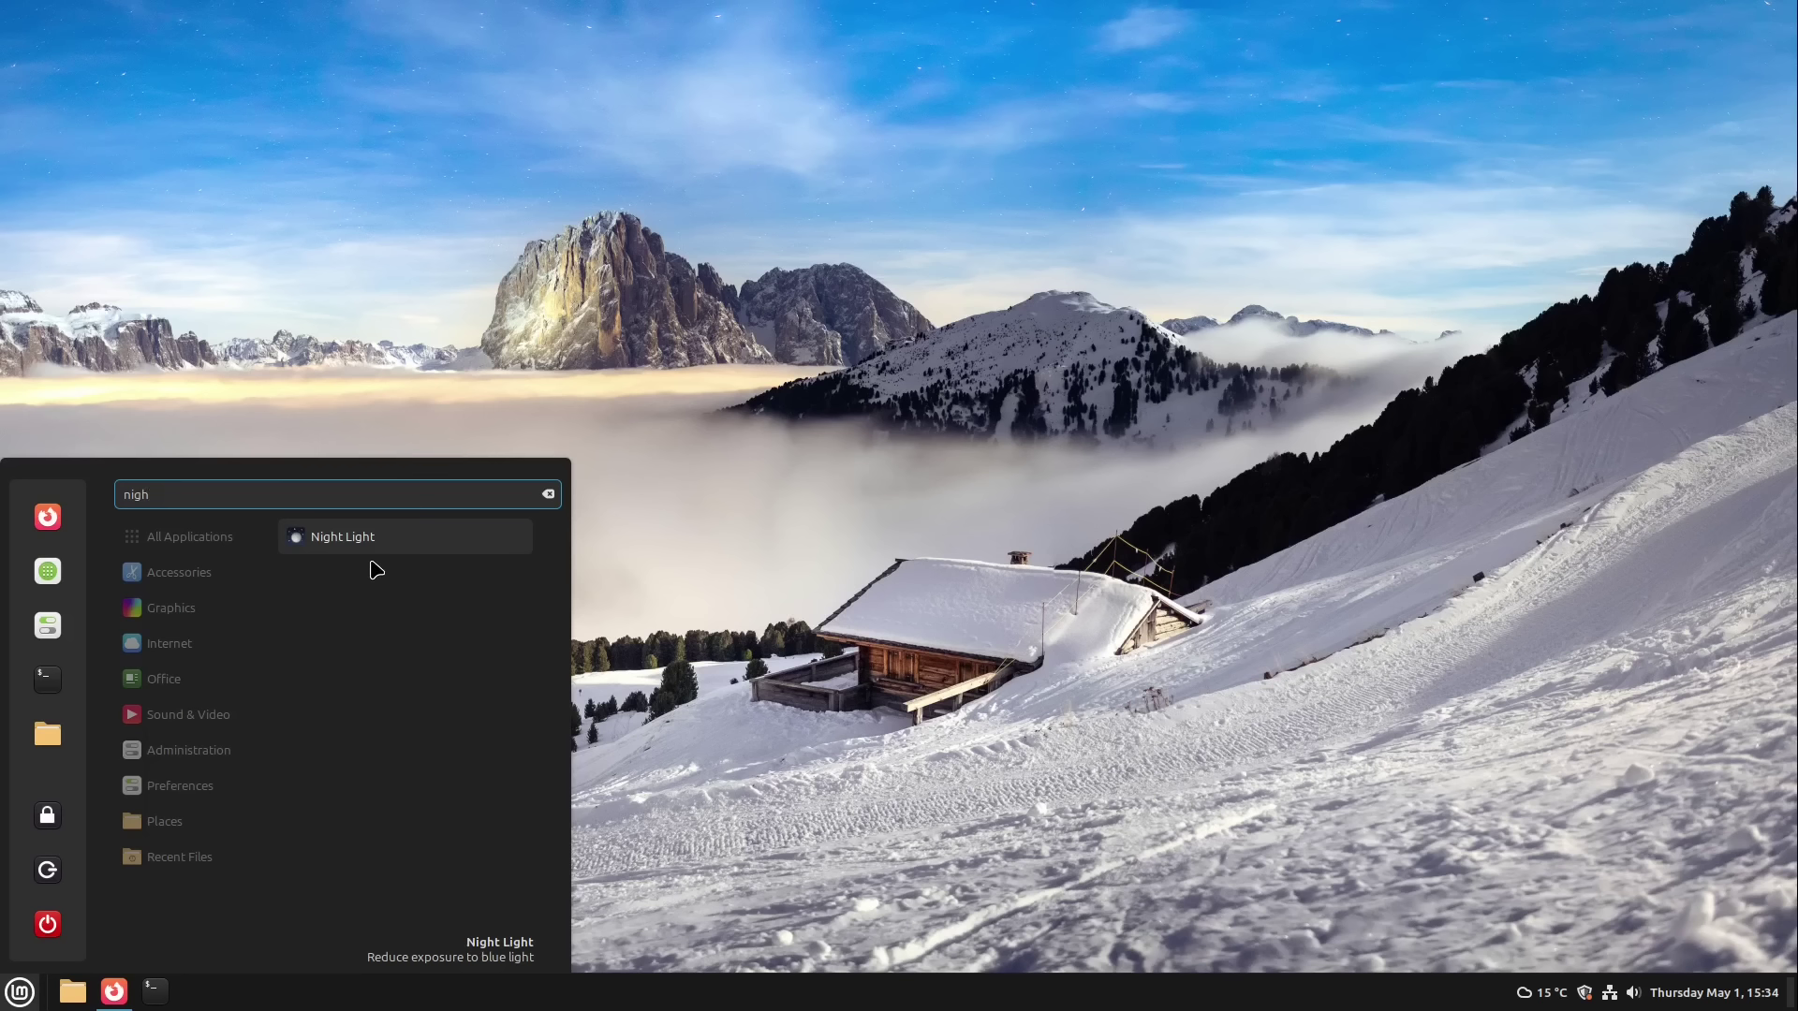
Task: Open the network applet in the tray
Action: pos(1610,992)
